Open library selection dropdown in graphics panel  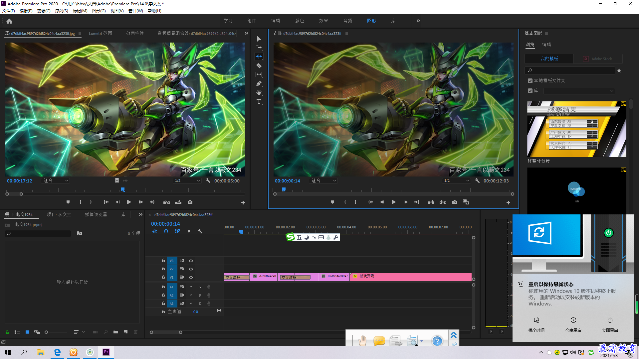pyautogui.click(x=579, y=91)
